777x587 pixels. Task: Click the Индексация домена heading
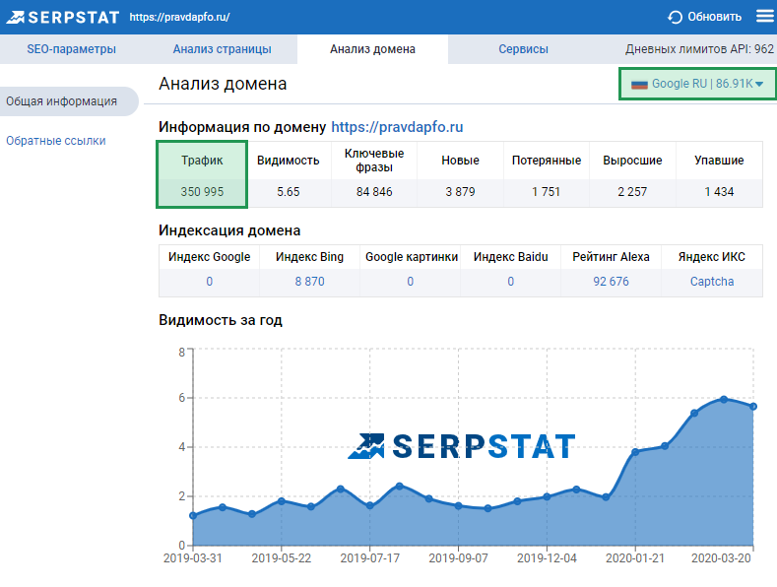229,230
